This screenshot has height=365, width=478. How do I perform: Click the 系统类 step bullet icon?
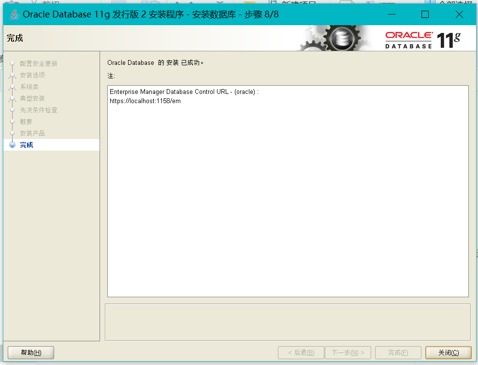click(x=12, y=87)
